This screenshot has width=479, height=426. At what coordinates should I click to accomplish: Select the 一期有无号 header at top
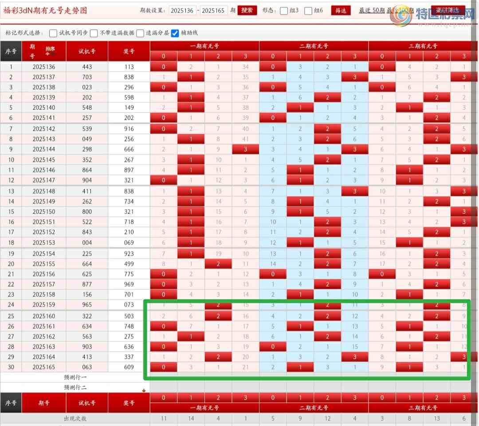tap(204, 46)
